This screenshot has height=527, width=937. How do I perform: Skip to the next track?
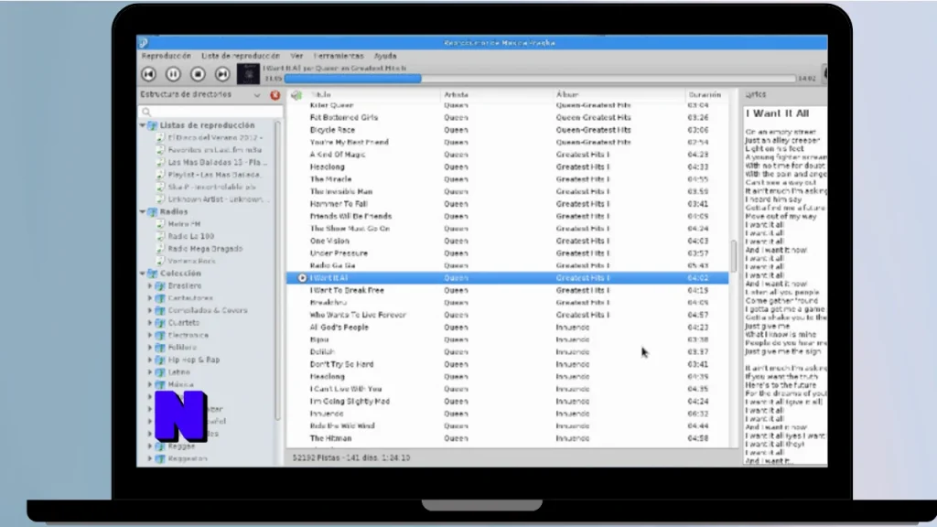click(222, 74)
